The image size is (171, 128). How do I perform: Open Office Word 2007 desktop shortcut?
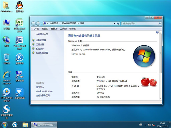tap(20, 43)
